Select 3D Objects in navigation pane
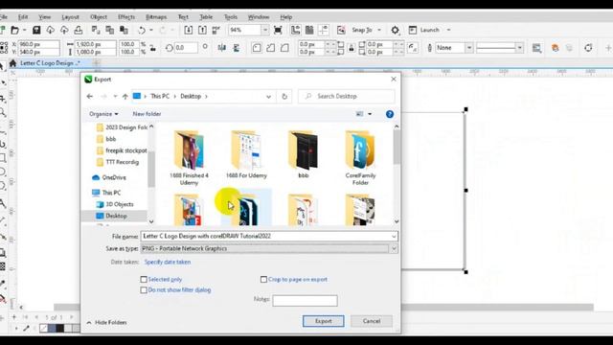 click(119, 204)
